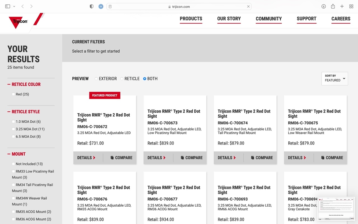Show tab overview grid icon
The image size is (358, 224).
pos(351,6)
